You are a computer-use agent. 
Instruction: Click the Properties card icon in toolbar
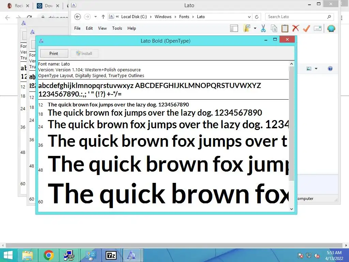[318, 28]
